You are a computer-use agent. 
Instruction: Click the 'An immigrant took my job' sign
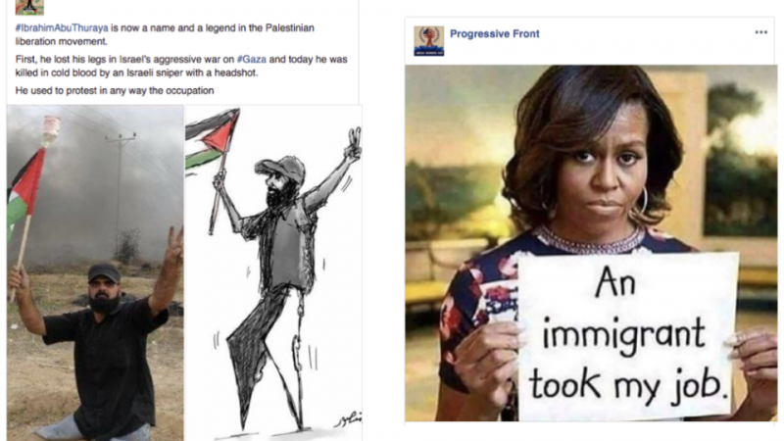tap(627, 336)
